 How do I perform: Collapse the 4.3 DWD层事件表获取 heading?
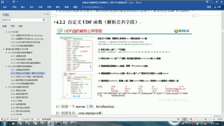pyautogui.click(x=6, y=87)
